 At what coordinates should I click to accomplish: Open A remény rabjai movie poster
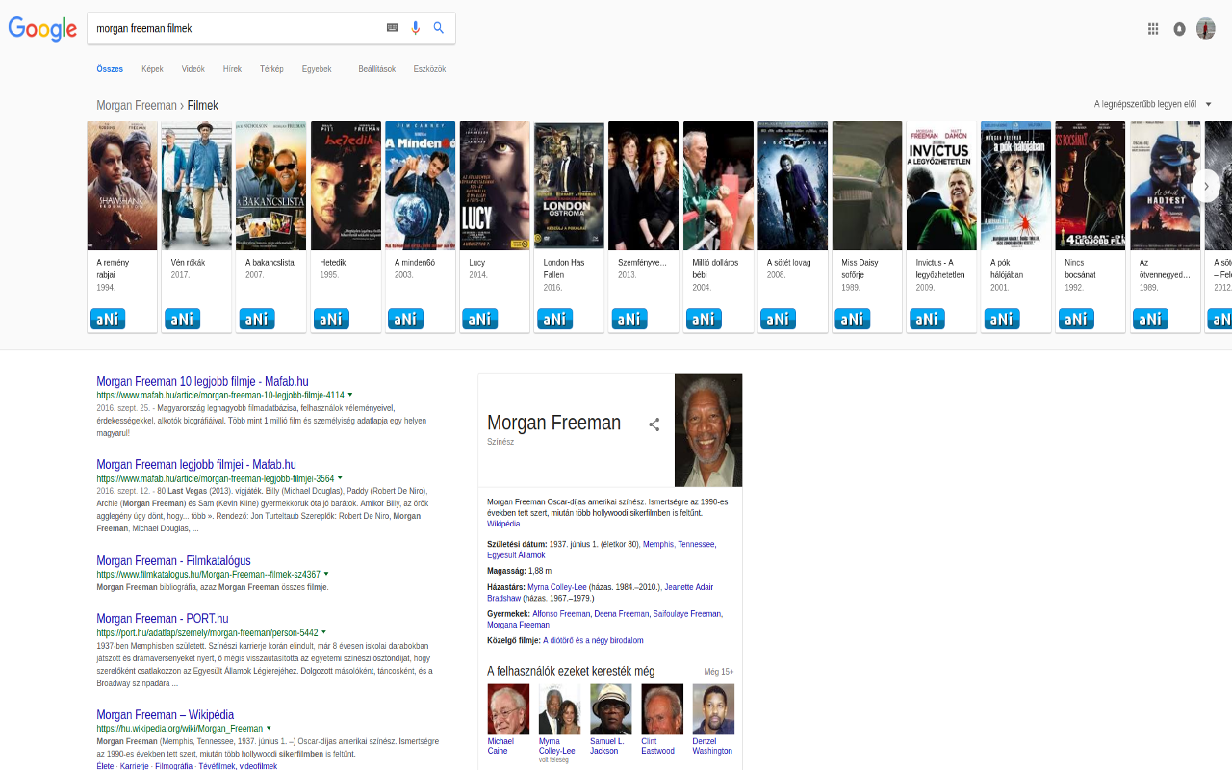(x=122, y=186)
